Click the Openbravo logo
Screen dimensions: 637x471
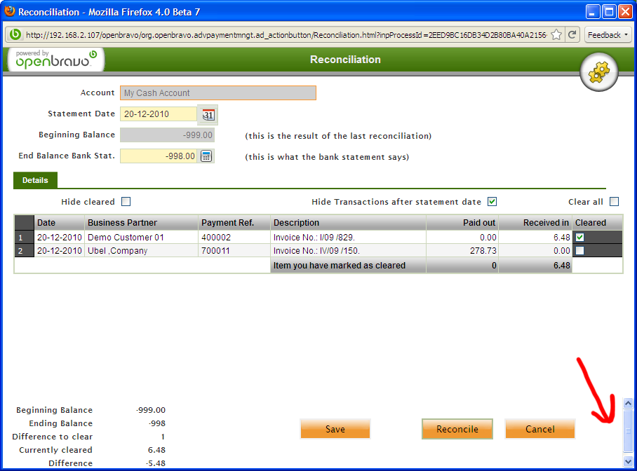coord(55,60)
